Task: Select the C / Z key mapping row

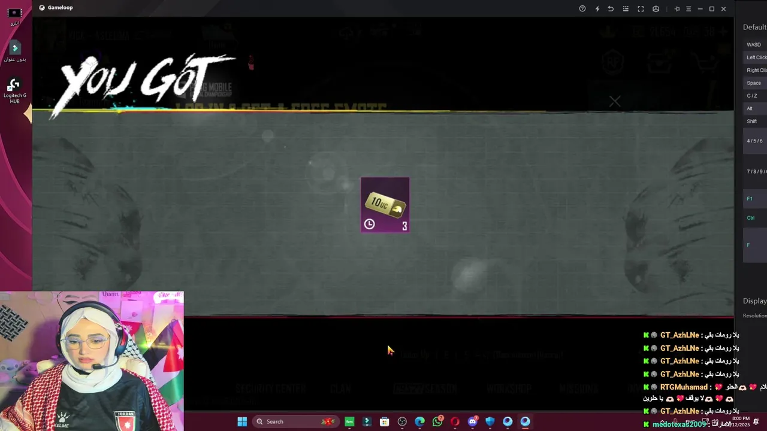Action: [755, 96]
